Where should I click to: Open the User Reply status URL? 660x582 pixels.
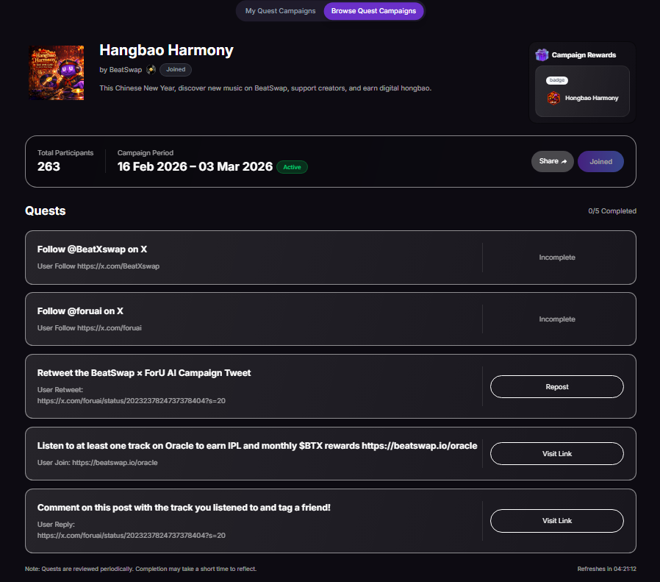132,536
